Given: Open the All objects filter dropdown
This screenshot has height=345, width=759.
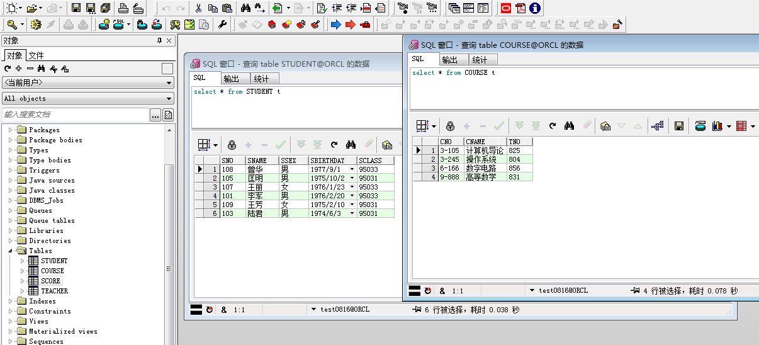Looking at the screenshot, I should (88, 98).
